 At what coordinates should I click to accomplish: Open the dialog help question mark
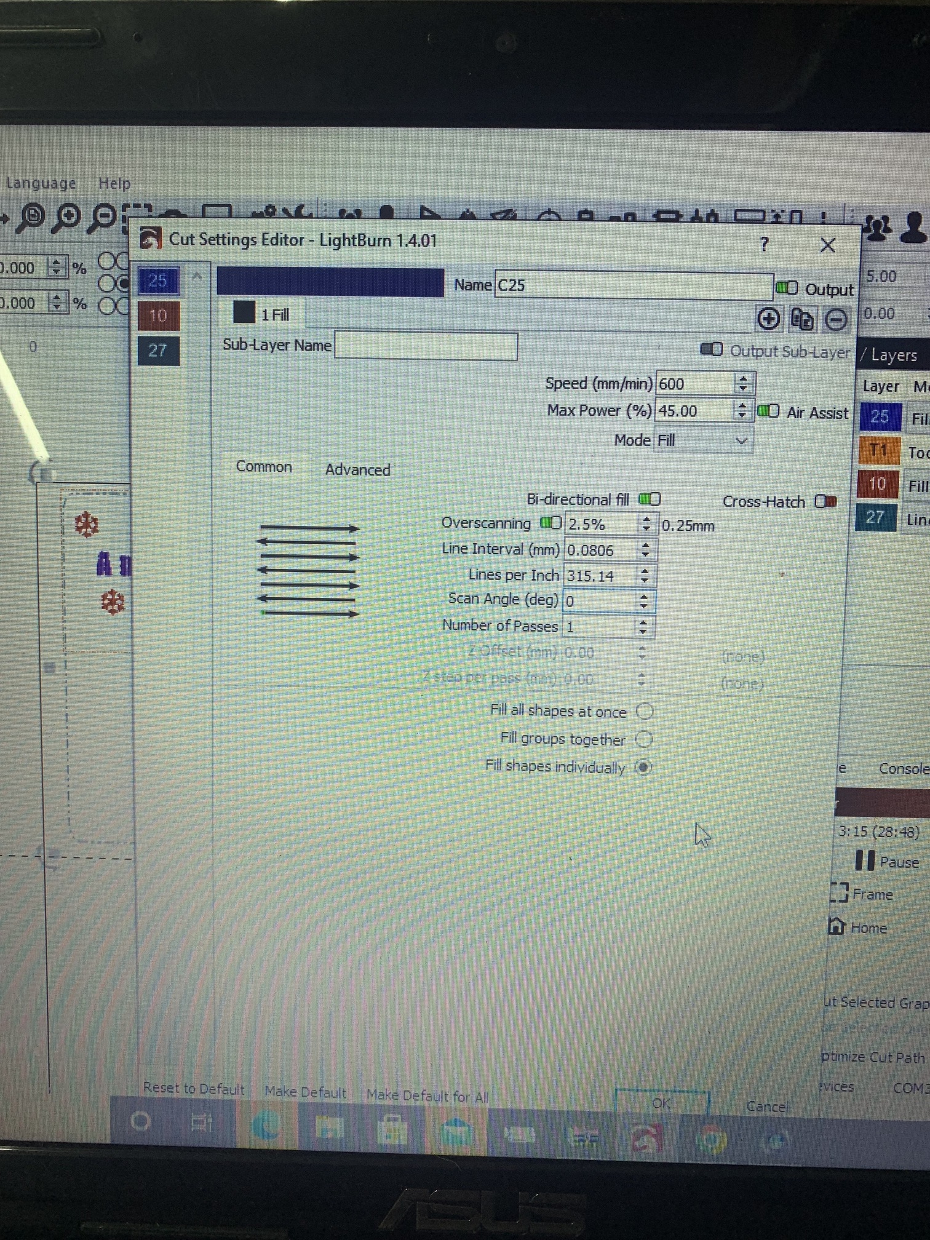point(764,245)
